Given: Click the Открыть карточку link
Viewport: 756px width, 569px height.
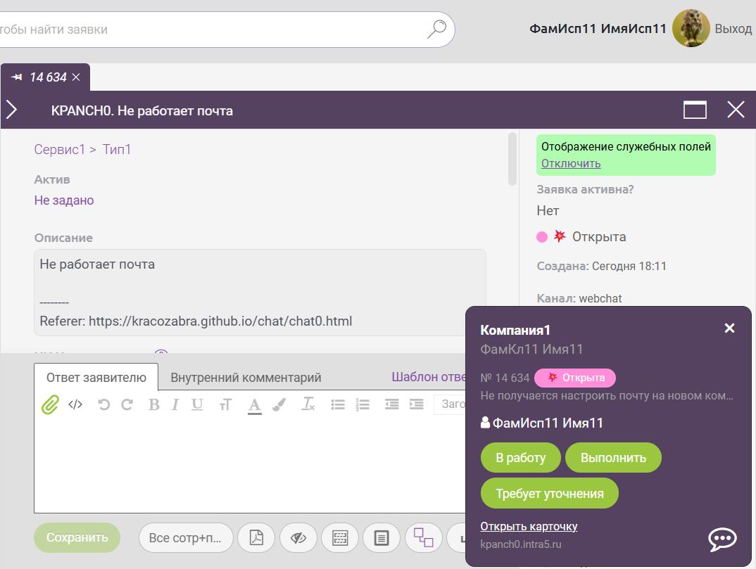Looking at the screenshot, I should [529, 526].
